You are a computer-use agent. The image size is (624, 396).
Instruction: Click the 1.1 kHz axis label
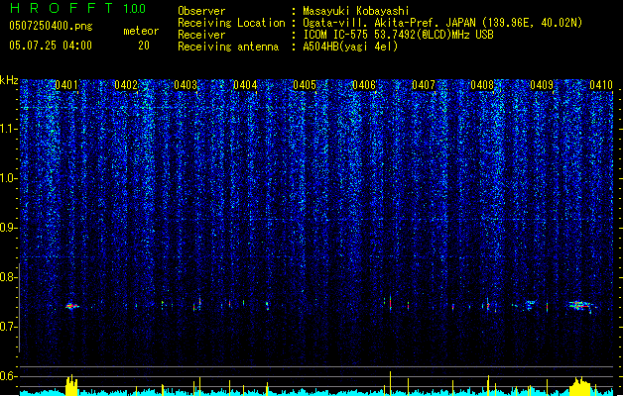point(8,129)
